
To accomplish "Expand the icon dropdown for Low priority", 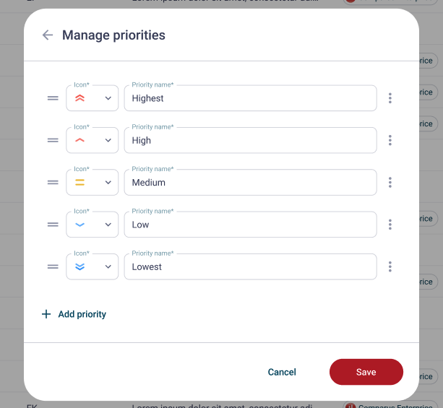I will click(92, 225).
